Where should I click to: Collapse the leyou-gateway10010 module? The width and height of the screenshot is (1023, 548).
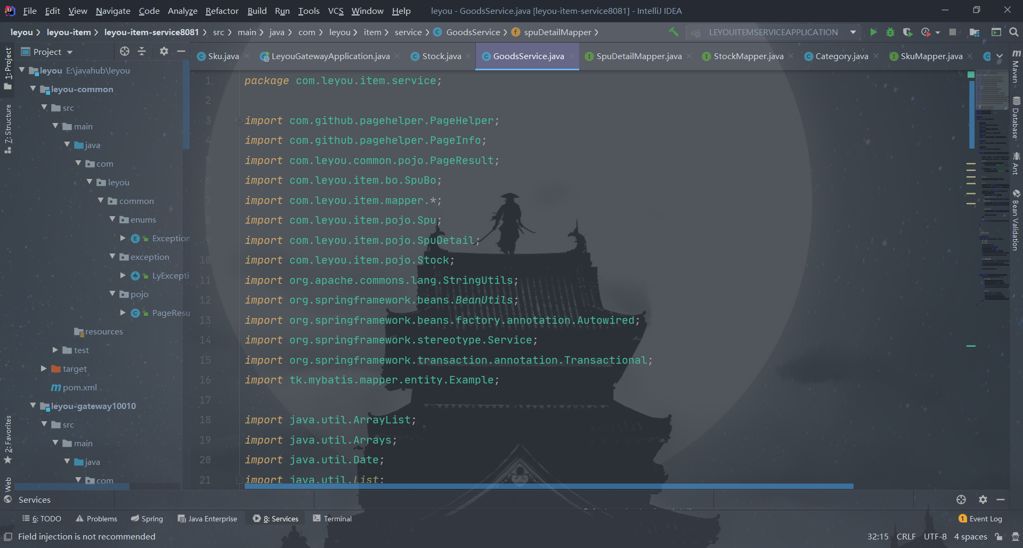click(x=33, y=406)
